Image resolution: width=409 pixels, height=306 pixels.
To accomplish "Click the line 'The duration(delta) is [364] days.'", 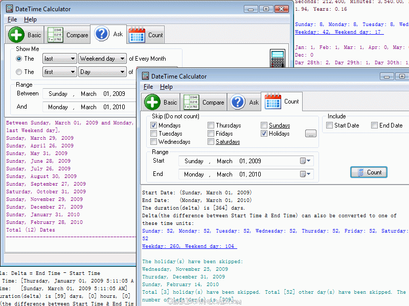I will click(194, 208).
